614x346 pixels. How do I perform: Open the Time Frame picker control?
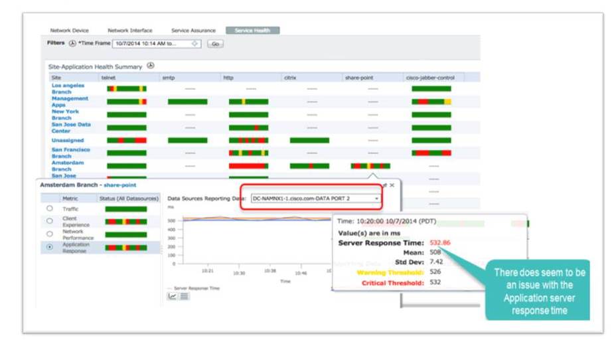(194, 44)
